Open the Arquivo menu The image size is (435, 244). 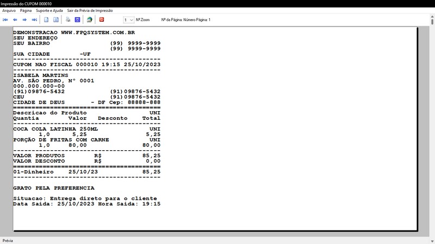(9, 10)
